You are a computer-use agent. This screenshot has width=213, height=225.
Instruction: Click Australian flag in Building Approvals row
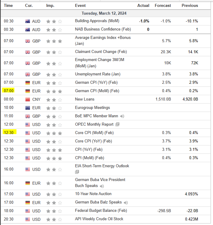(x=28, y=21)
